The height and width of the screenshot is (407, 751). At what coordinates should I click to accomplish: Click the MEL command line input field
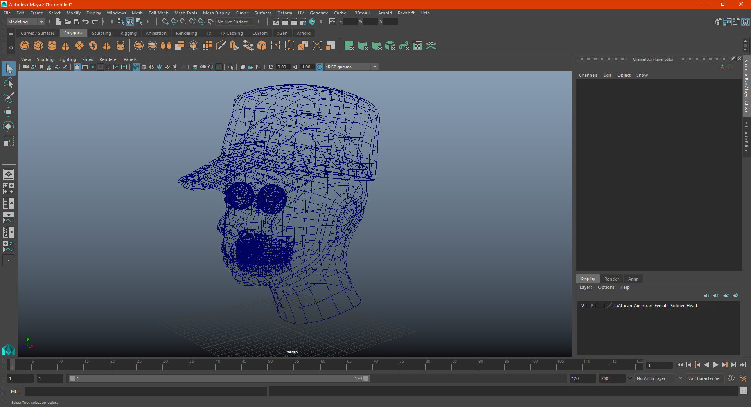(x=146, y=391)
